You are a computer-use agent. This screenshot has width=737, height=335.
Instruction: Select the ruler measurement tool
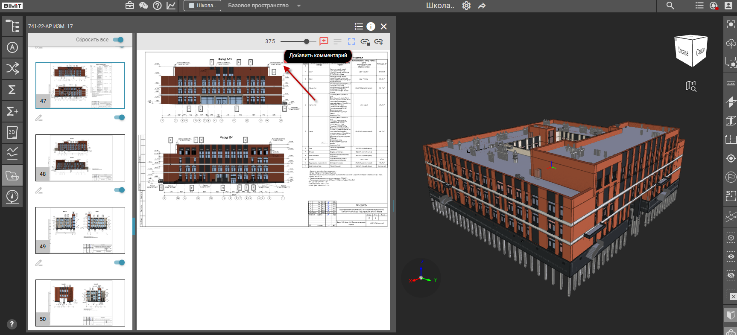point(731,83)
